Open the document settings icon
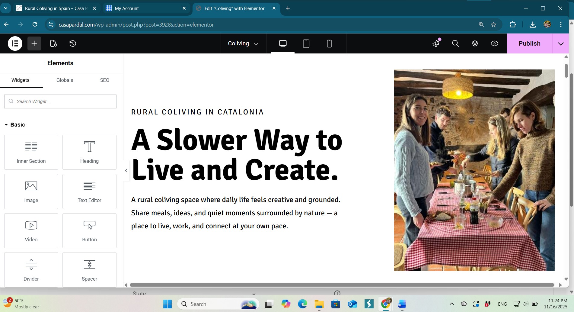 (x=53, y=43)
